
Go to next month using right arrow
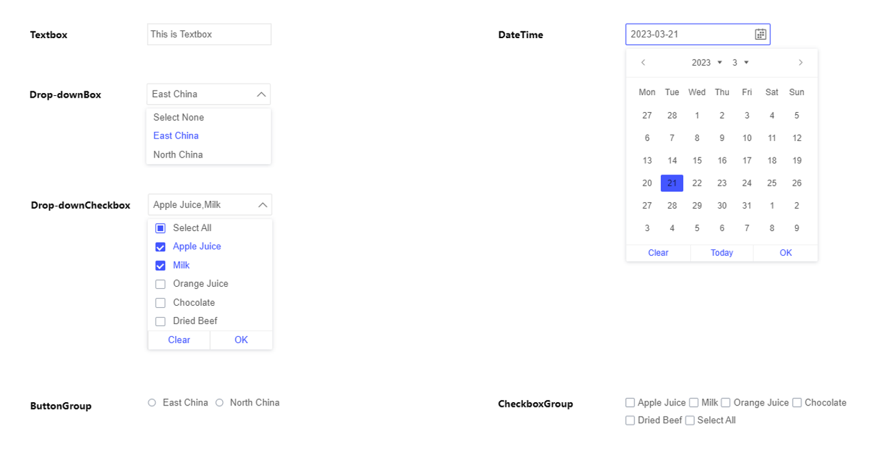pos(800,62)
